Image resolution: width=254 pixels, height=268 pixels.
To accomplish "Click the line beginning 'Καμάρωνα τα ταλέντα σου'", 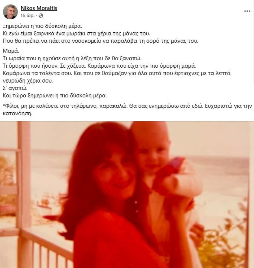I will 117,77.
